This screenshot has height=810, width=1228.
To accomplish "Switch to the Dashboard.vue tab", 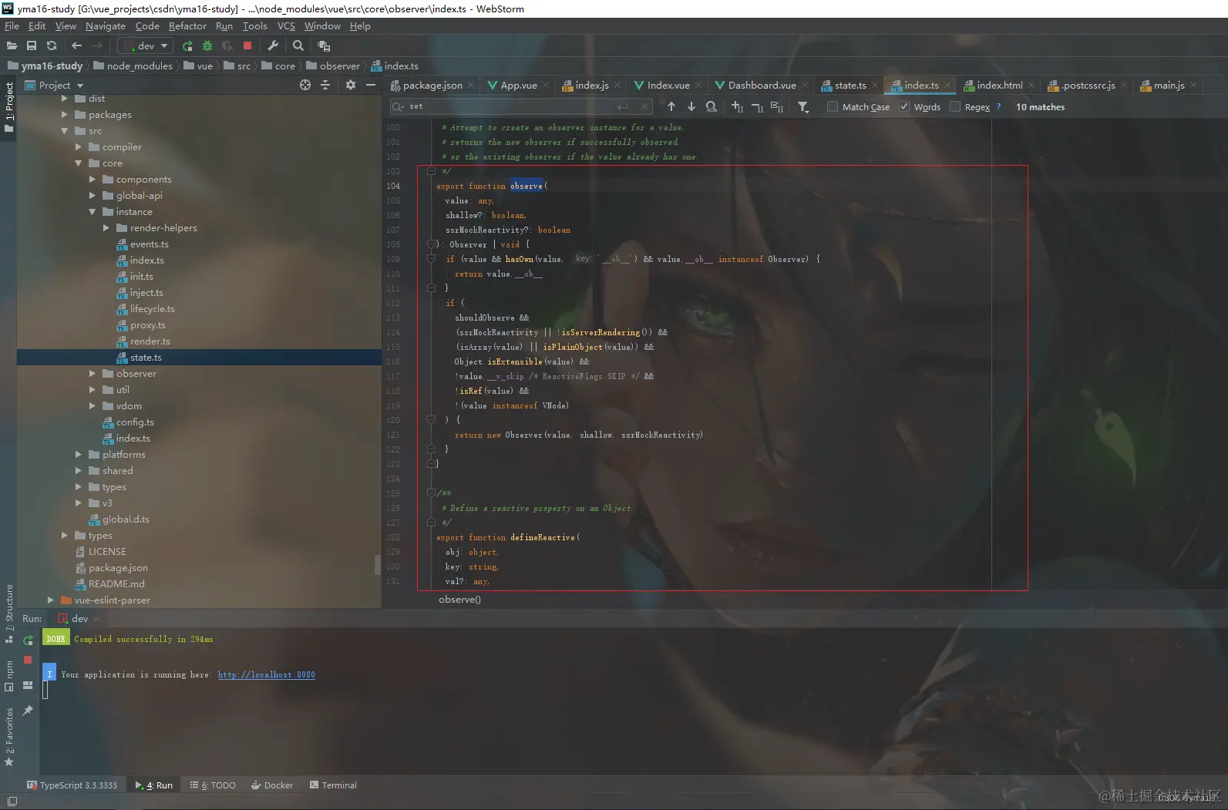I will (x=762, y=85).
